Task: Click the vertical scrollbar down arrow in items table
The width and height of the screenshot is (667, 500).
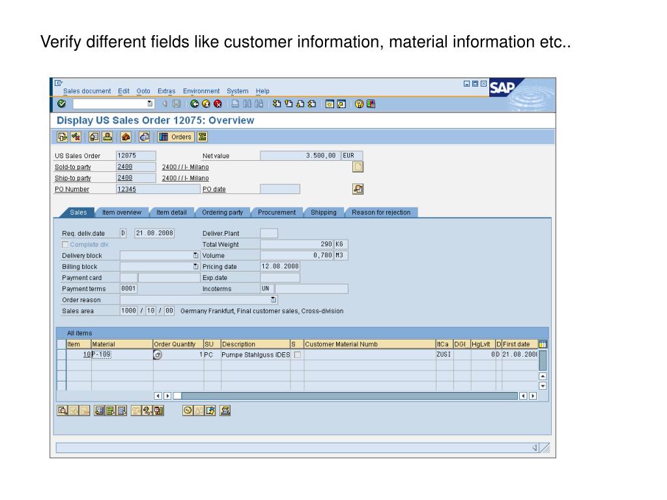Action: 543,386
